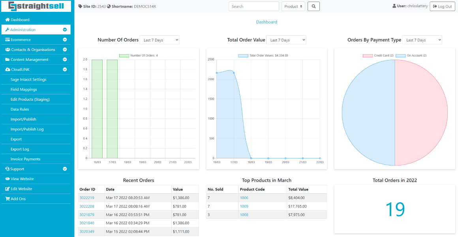
Task: Expand the Support menu chevron
Action: pyautogui.click(x=65, y=169)
